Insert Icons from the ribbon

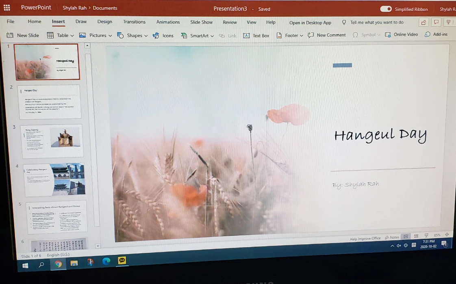pos(163,35)
